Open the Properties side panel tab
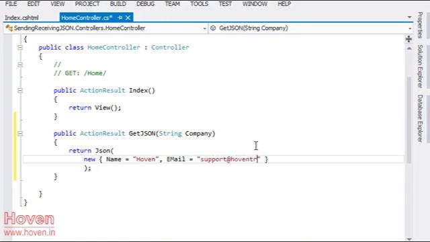 419,25
